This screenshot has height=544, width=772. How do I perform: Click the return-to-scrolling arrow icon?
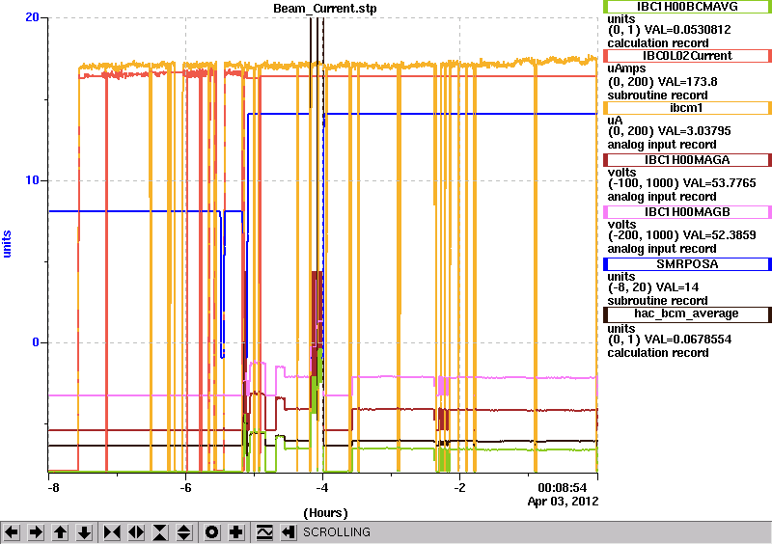pyautogui.click(x=289, y=532)
